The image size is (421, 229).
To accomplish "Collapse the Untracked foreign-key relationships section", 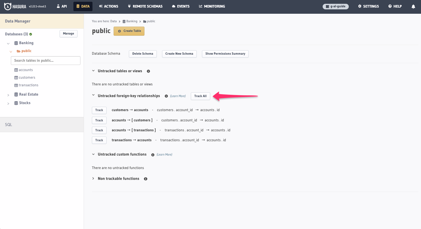I will click(93, 95).
